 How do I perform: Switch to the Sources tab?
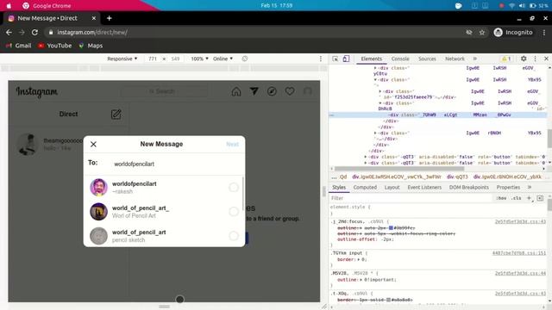[x=427, y=59]
